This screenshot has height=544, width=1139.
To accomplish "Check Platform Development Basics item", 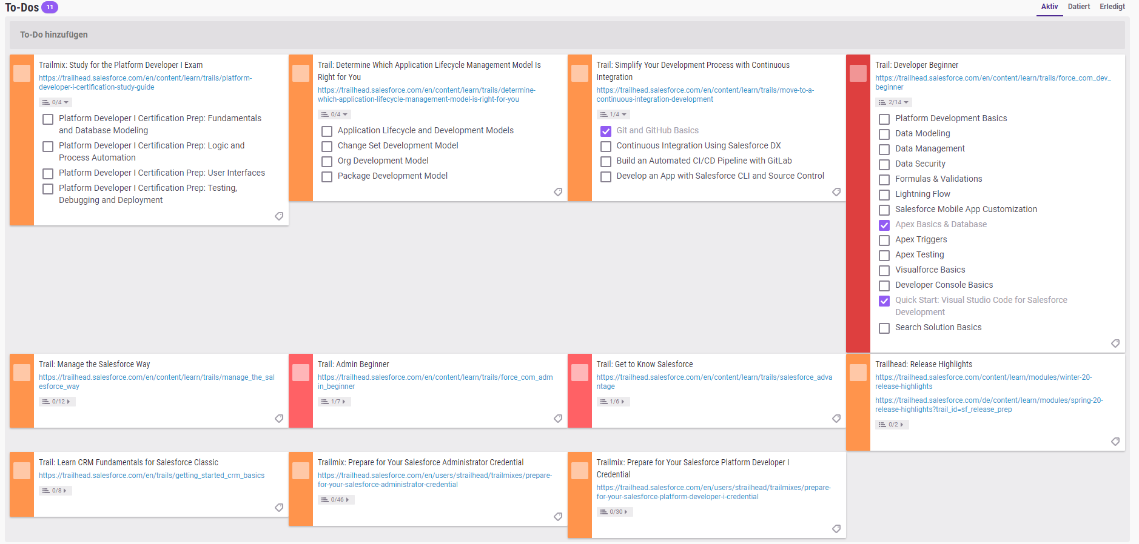I will (x=884, y=119).
